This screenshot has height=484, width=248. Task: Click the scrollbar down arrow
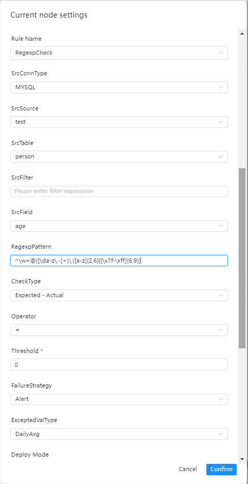click(x=242, y=459)
